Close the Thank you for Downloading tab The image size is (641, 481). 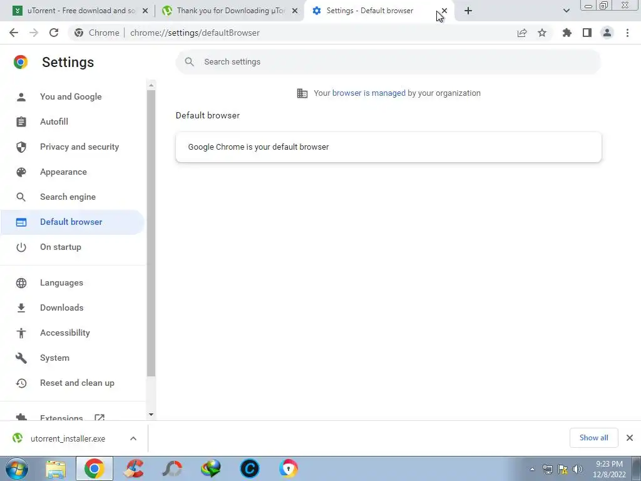point(295,11)
